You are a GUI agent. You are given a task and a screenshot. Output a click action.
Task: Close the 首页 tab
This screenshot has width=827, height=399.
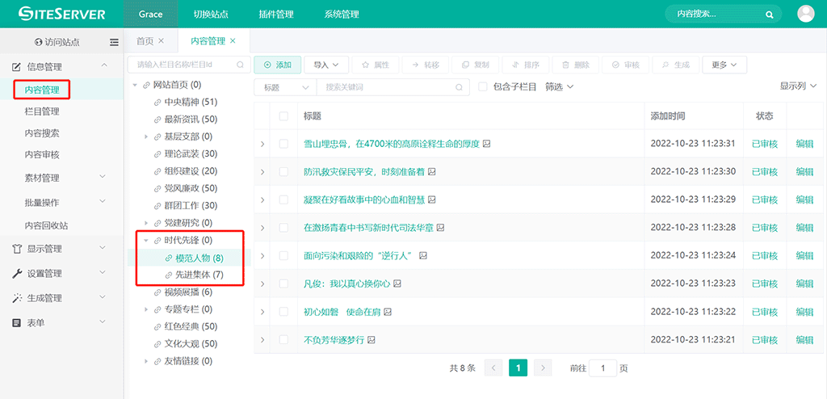click(162, 41)
